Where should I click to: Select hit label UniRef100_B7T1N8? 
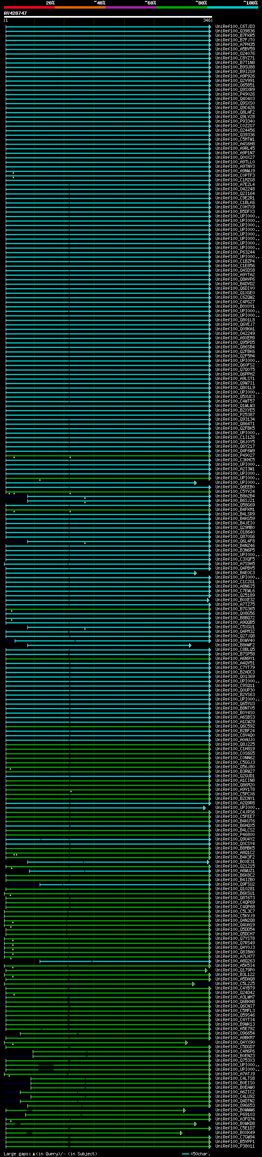tap(235, 62)
